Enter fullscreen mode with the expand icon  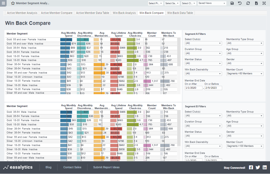(x=264, y=3)
